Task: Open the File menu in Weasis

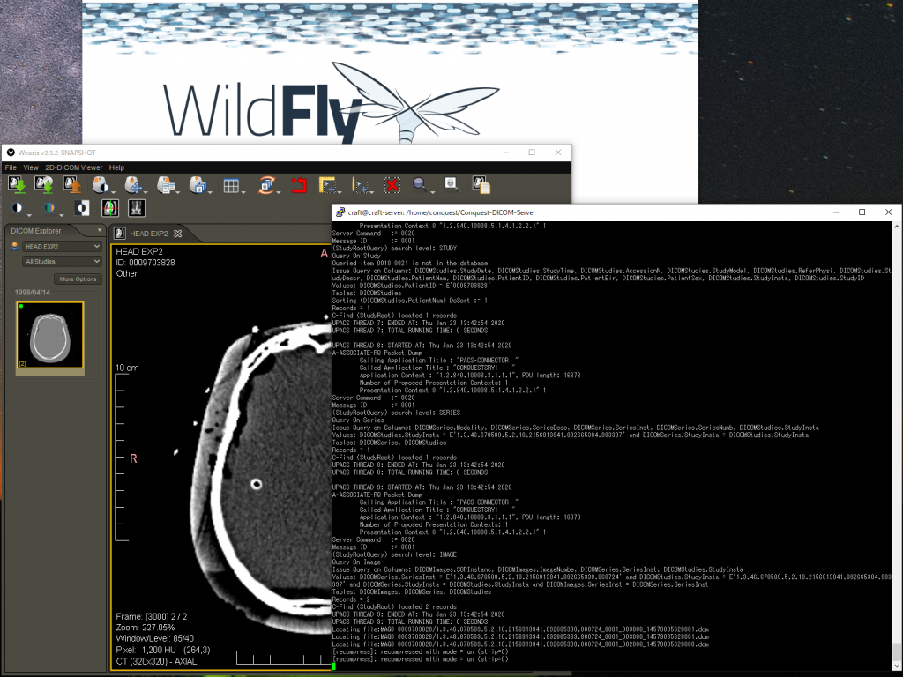Action: pos(11,167)
